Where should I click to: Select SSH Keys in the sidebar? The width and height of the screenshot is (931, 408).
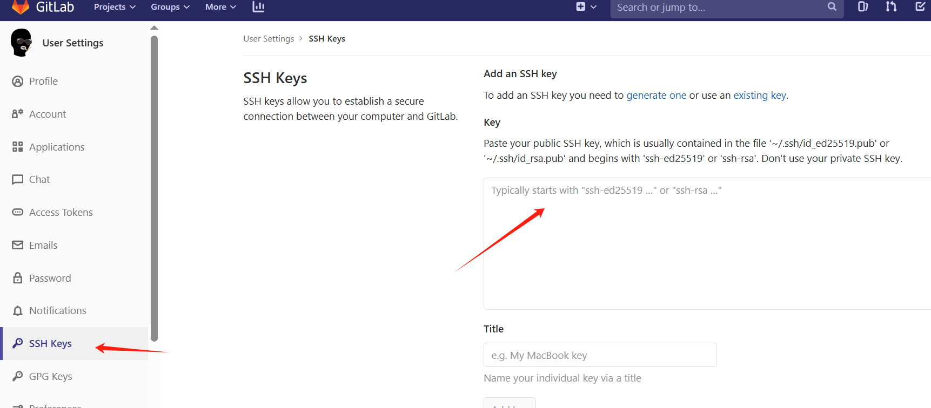click(x=74, y=344)
